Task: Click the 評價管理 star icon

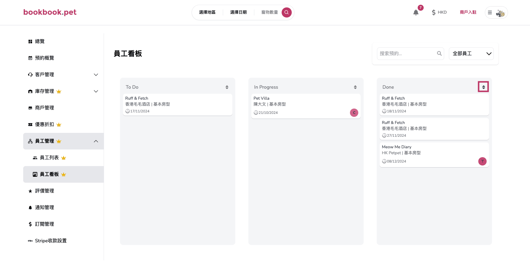Action: click(30, 191)
